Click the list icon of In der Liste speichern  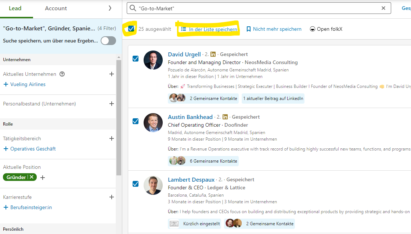click(184, 29)
